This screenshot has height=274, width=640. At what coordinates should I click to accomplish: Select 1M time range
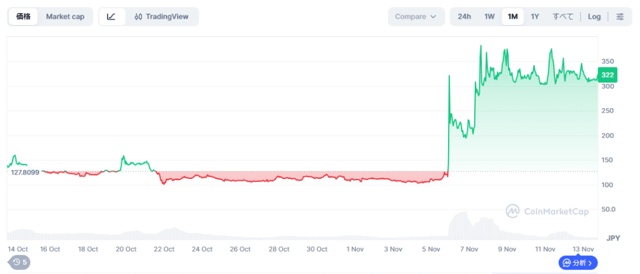(512, 16)
